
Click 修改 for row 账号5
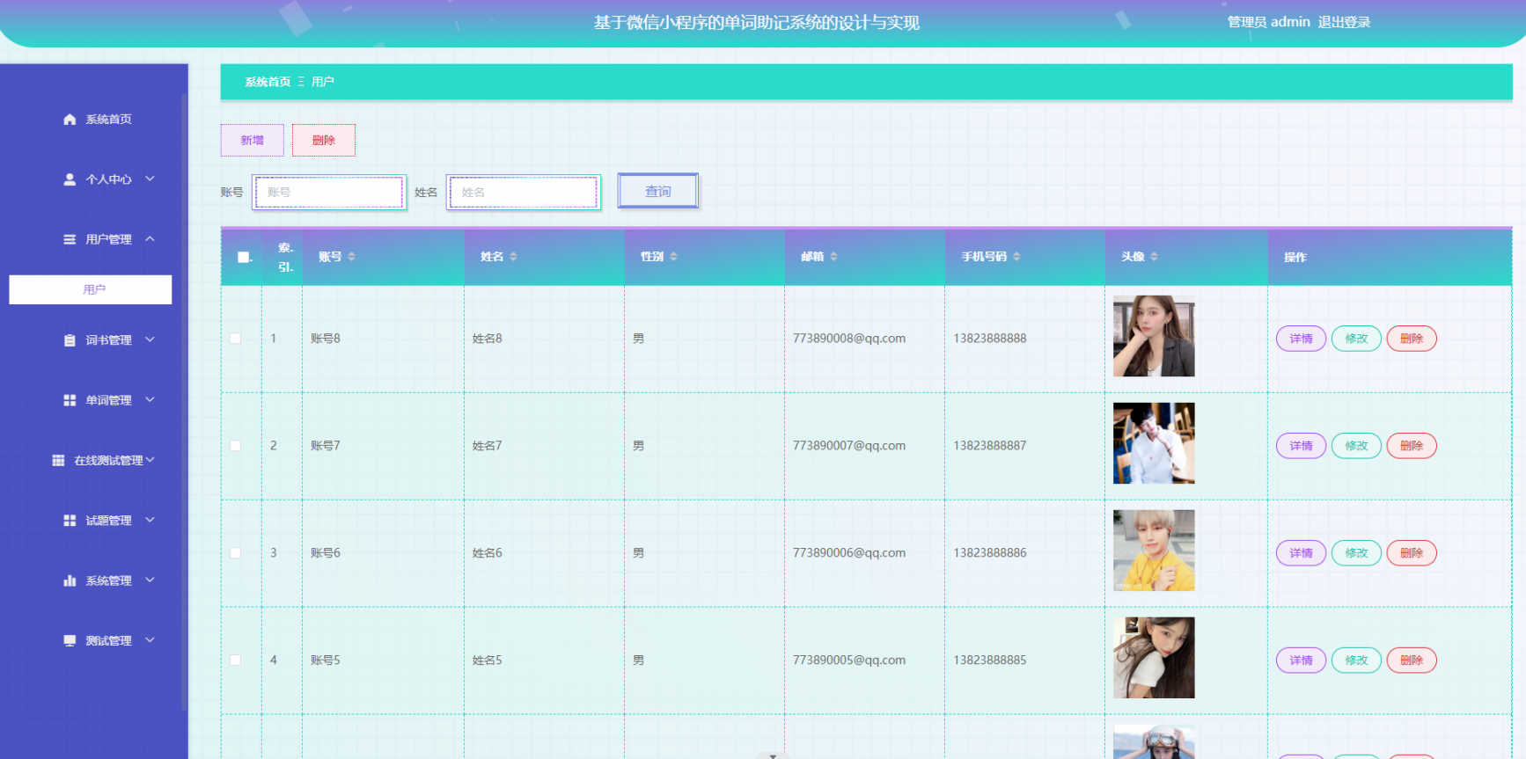(1356, 660)
